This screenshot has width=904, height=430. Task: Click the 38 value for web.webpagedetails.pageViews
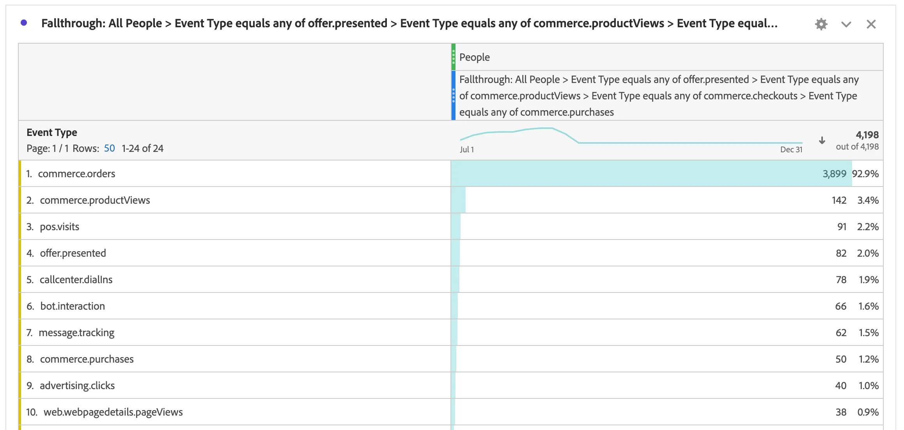click(841, 412)
